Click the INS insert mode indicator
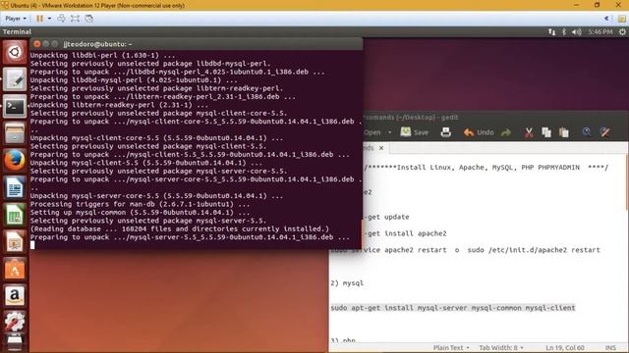The height and width of the screenshot is (353, 629). click(x=610, y=348)
